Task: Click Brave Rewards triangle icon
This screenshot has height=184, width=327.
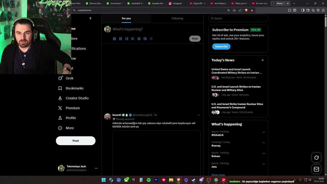Action: click(x=252, y=10)
